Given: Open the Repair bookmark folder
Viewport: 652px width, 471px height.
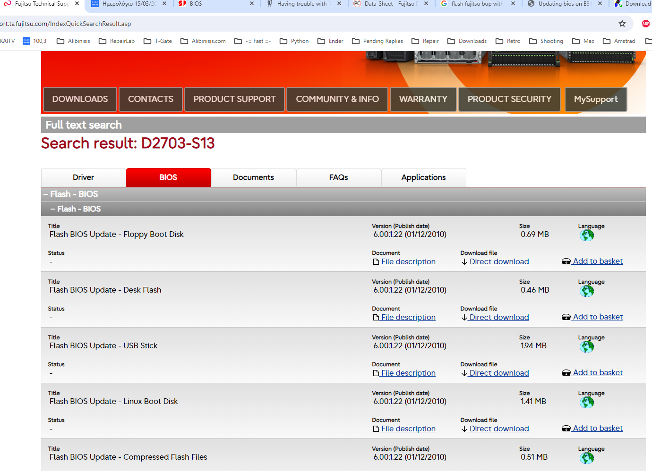Looking at the screenshot, I should (425, 41).
